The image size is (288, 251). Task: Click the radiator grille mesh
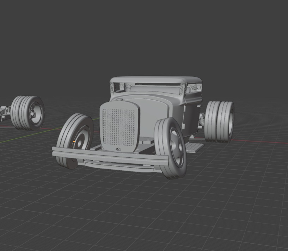pos(119,127)
